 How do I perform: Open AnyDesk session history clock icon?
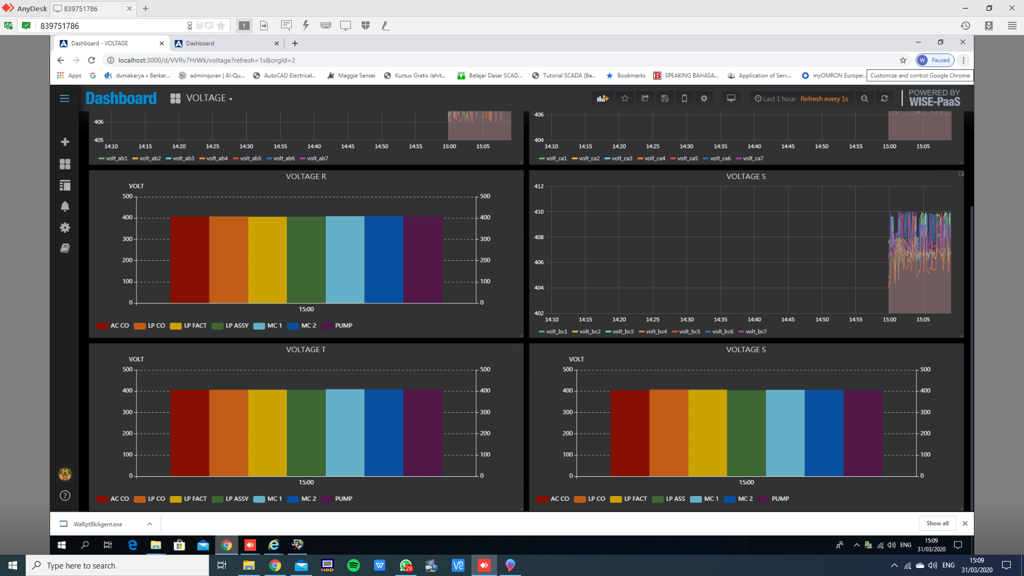[x=965, y=26]
